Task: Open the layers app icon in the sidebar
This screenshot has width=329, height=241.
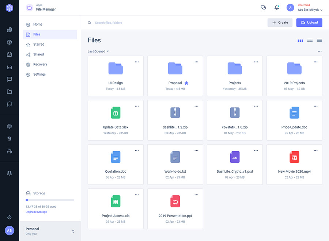Action: point(9,173)
